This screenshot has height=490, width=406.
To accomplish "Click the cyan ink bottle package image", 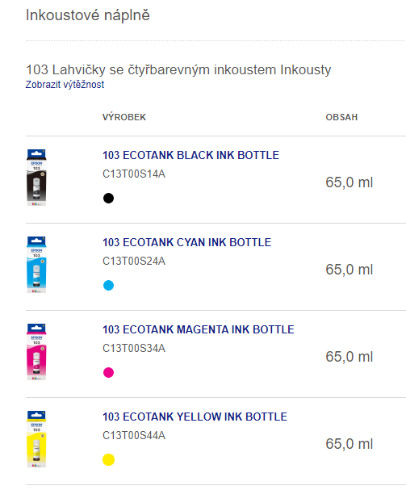I will click(x=36, y=265).
